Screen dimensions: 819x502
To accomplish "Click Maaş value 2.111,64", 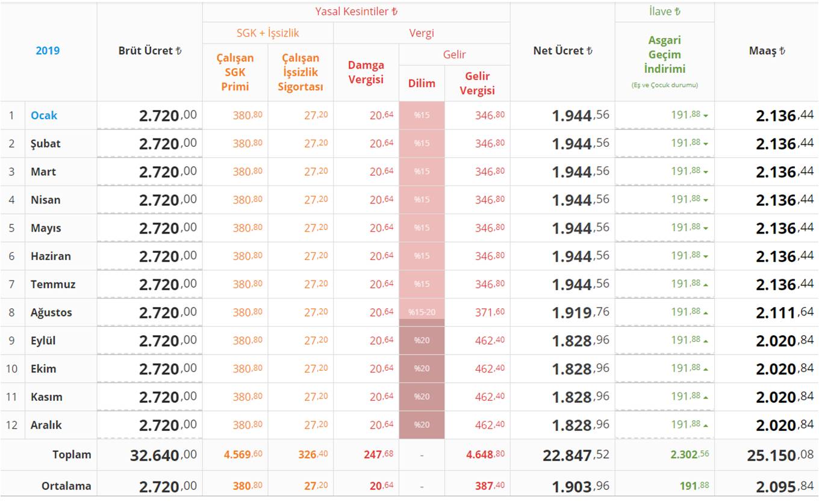I will pos(785,312).
